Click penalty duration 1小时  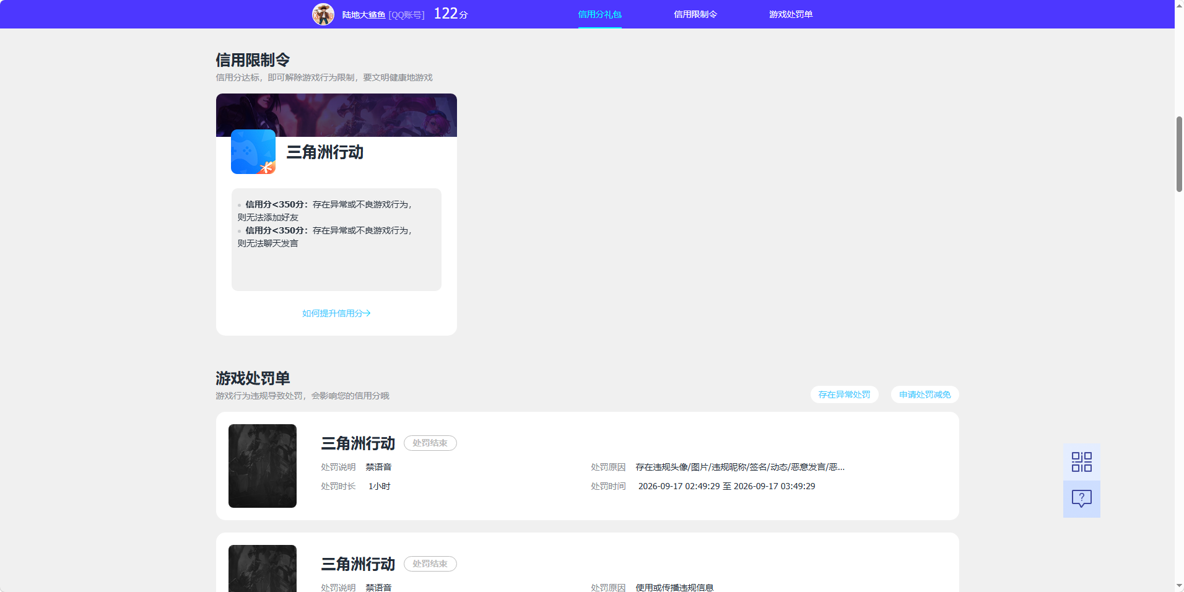(379, 486)
